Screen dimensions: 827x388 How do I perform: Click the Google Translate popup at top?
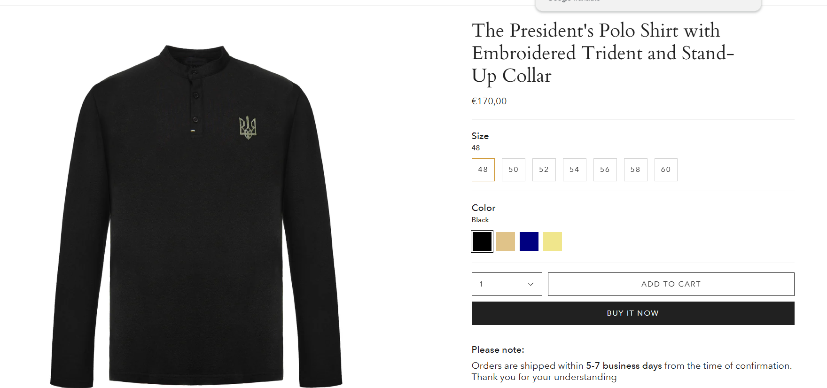click(648, 5)
